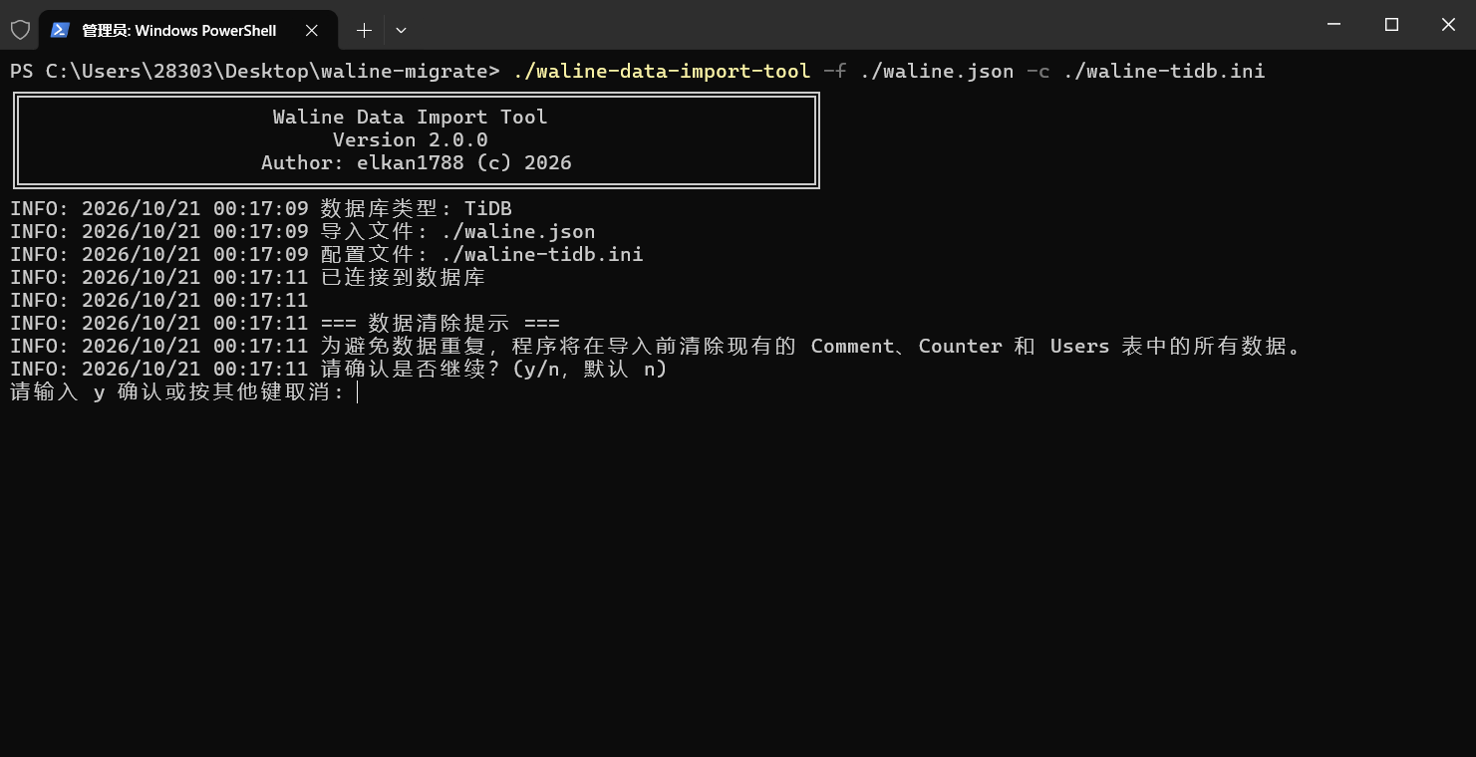The image size is (1476, 757).
Task: Maximize the terminal window
Action: [x=1392, y=25]
